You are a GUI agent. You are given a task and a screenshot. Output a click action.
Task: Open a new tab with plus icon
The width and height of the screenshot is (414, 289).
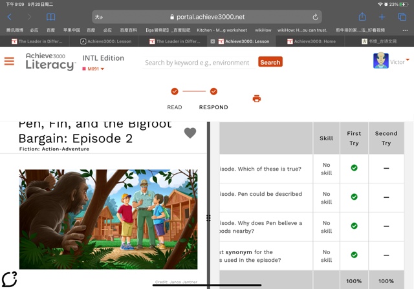point(382,17)
